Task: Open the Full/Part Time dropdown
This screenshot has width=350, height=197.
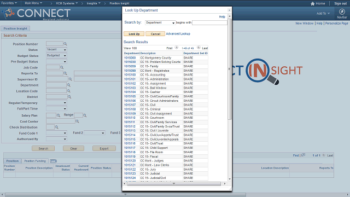Action: click(56, 108)
